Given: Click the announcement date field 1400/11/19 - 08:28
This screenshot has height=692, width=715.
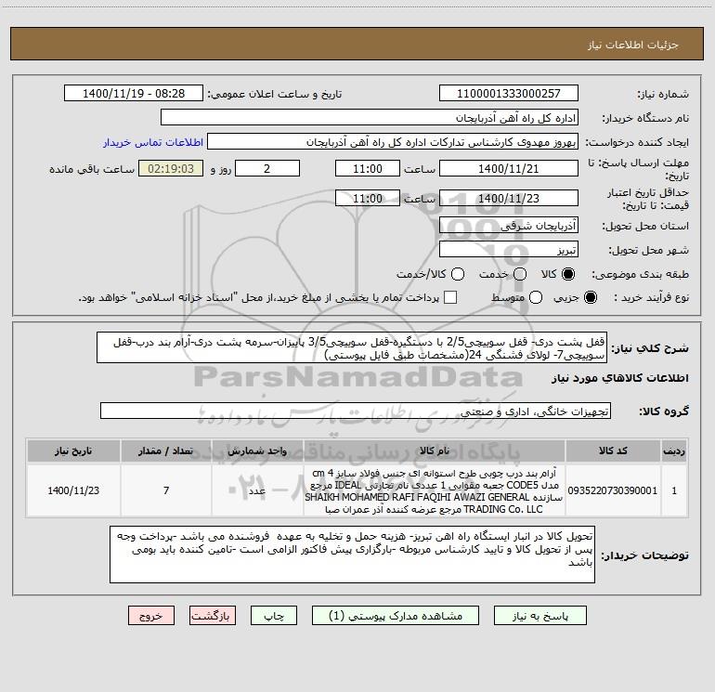Looking at the screenshot, I should (134, 93).
